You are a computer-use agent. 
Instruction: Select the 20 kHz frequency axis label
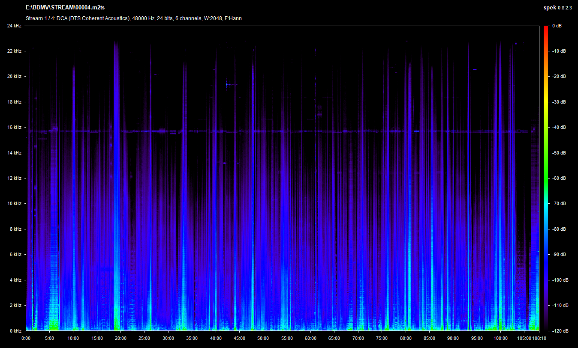coord(14,77)
